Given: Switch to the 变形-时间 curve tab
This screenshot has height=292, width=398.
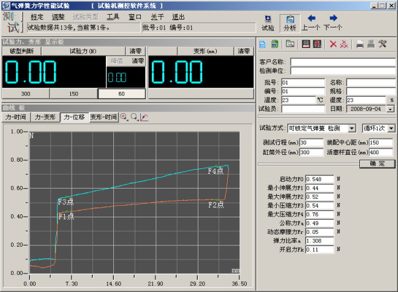Looking at the screenshot, I should [103, 117].
